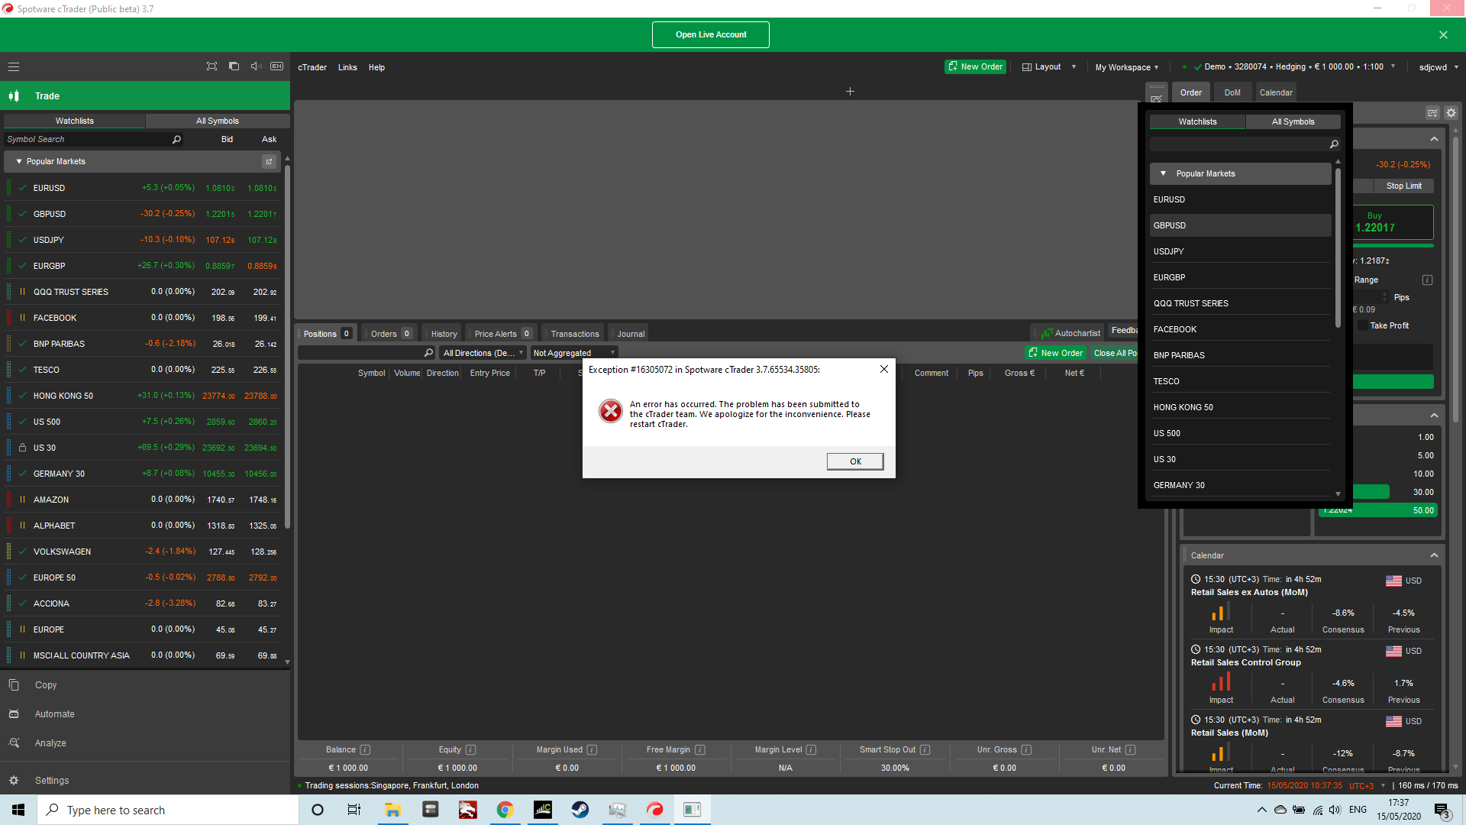Click the Equity info icon
This screenshot has height=825, width=1466.
tap(470, 750)
